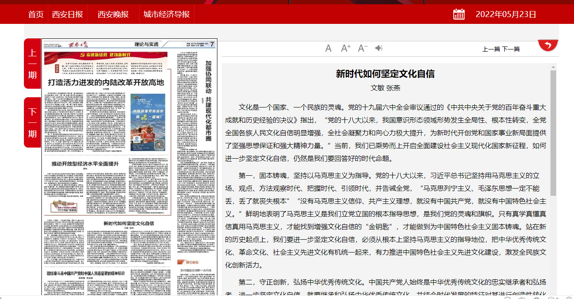Reset font size with plain A icon

pyautogui.click(x=328, y=48)
